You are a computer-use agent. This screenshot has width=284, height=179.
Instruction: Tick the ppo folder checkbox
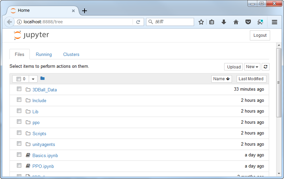point(19,122)
